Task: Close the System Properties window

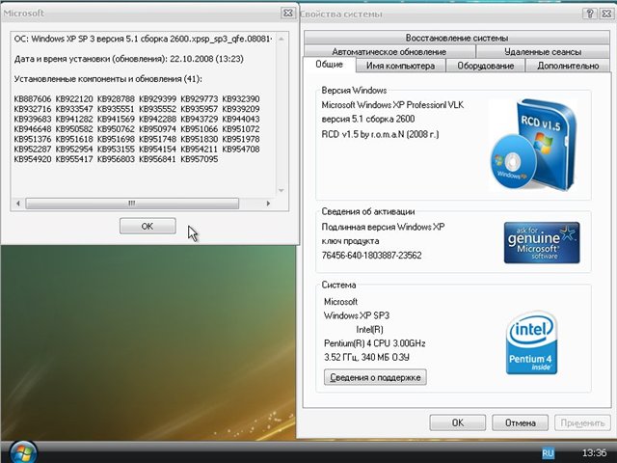Action: [x=606, y=14]
